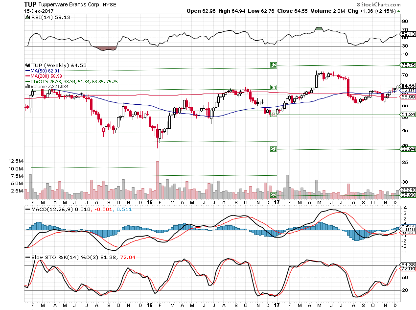Click the green PIVOTS legend line swatch
The height and width of the screenshot is (310, 416).
(27, 81)
